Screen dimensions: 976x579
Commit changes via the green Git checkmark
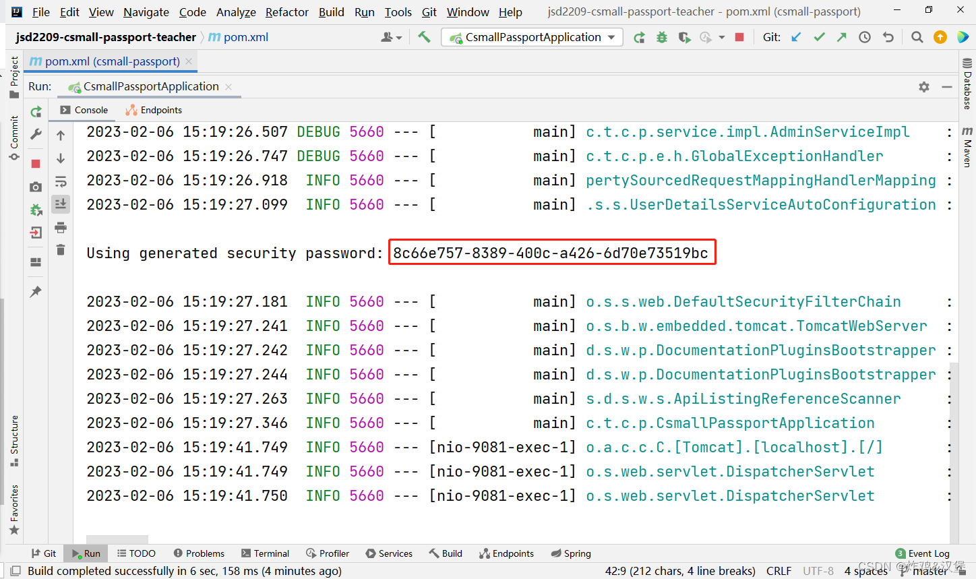click(819, 37)
